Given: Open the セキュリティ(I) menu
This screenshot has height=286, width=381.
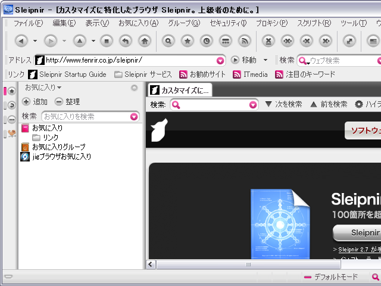Looking at the screenshot, I should point(228,23).
